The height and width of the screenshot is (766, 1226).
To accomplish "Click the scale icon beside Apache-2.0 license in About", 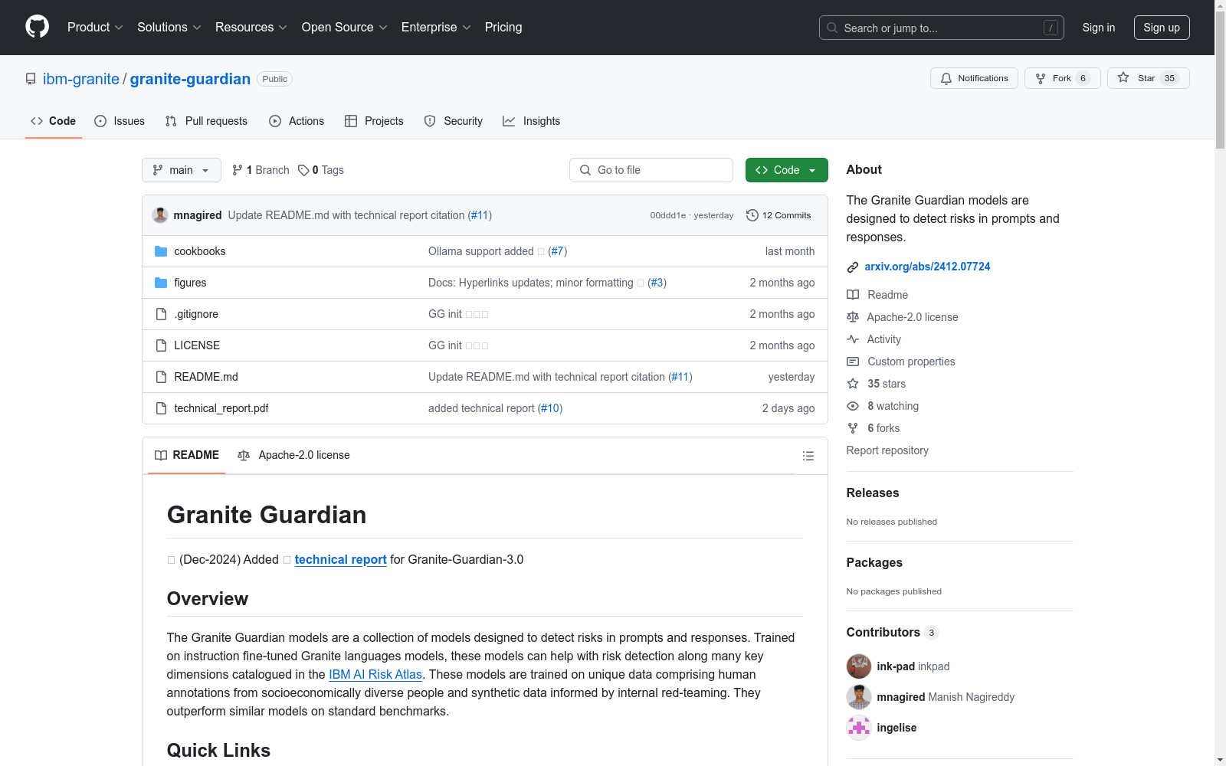I will 853,317.
